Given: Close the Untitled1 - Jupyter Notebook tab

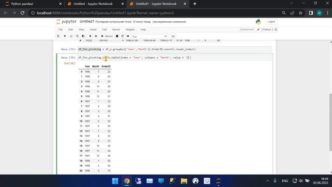Looking at the screenshot, I should 185,4.
